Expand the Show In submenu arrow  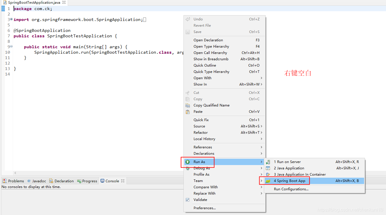tap(262, 84)
